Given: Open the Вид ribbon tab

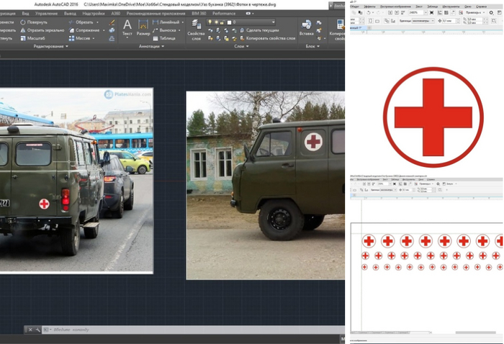Looking at the screenshot, I should [25, 14].
